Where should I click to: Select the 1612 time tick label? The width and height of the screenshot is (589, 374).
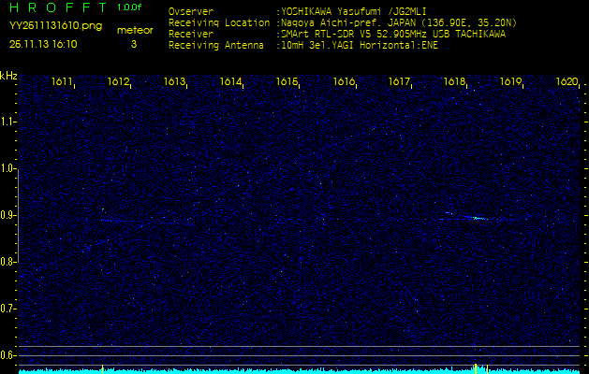click(119, 82)
